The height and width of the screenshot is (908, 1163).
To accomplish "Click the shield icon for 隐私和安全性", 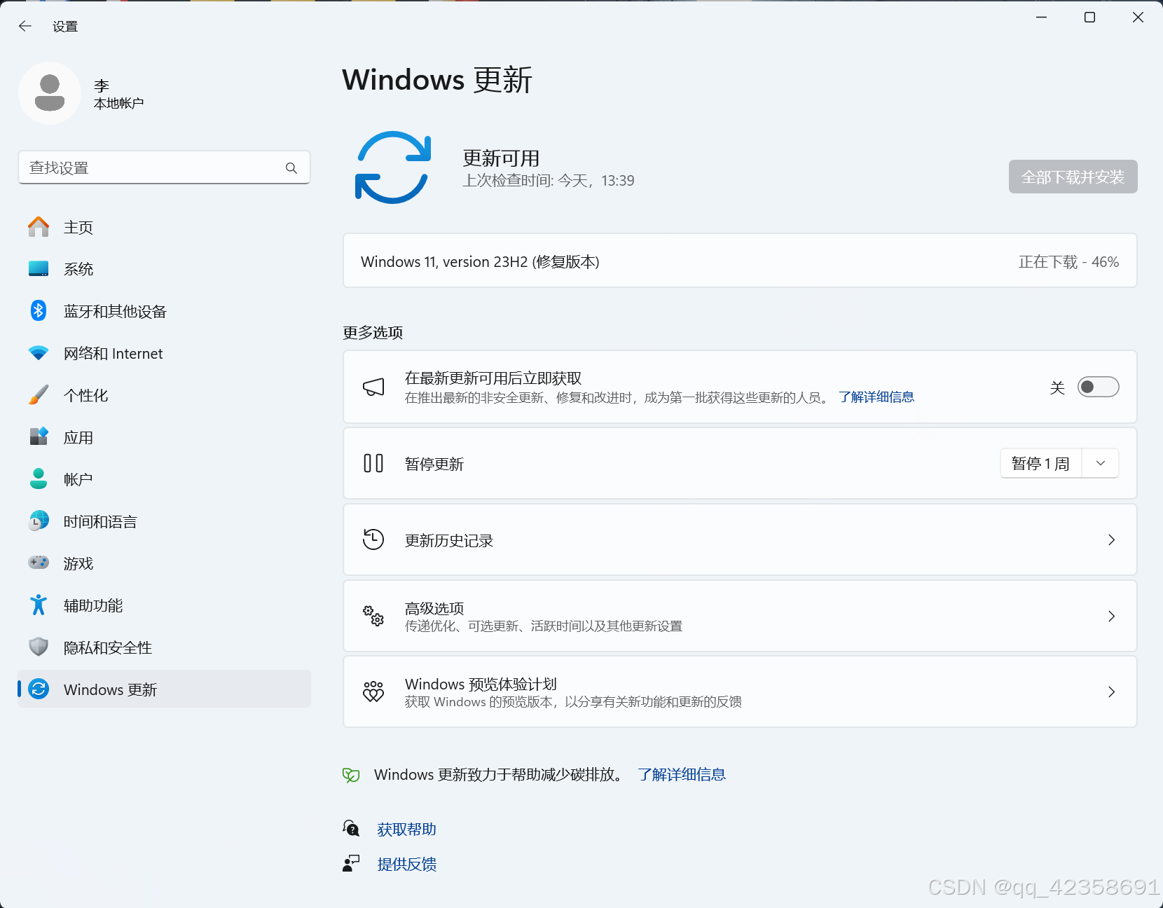I will (x=39, y=647).
